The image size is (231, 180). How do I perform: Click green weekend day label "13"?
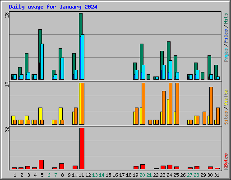(95, 175)
